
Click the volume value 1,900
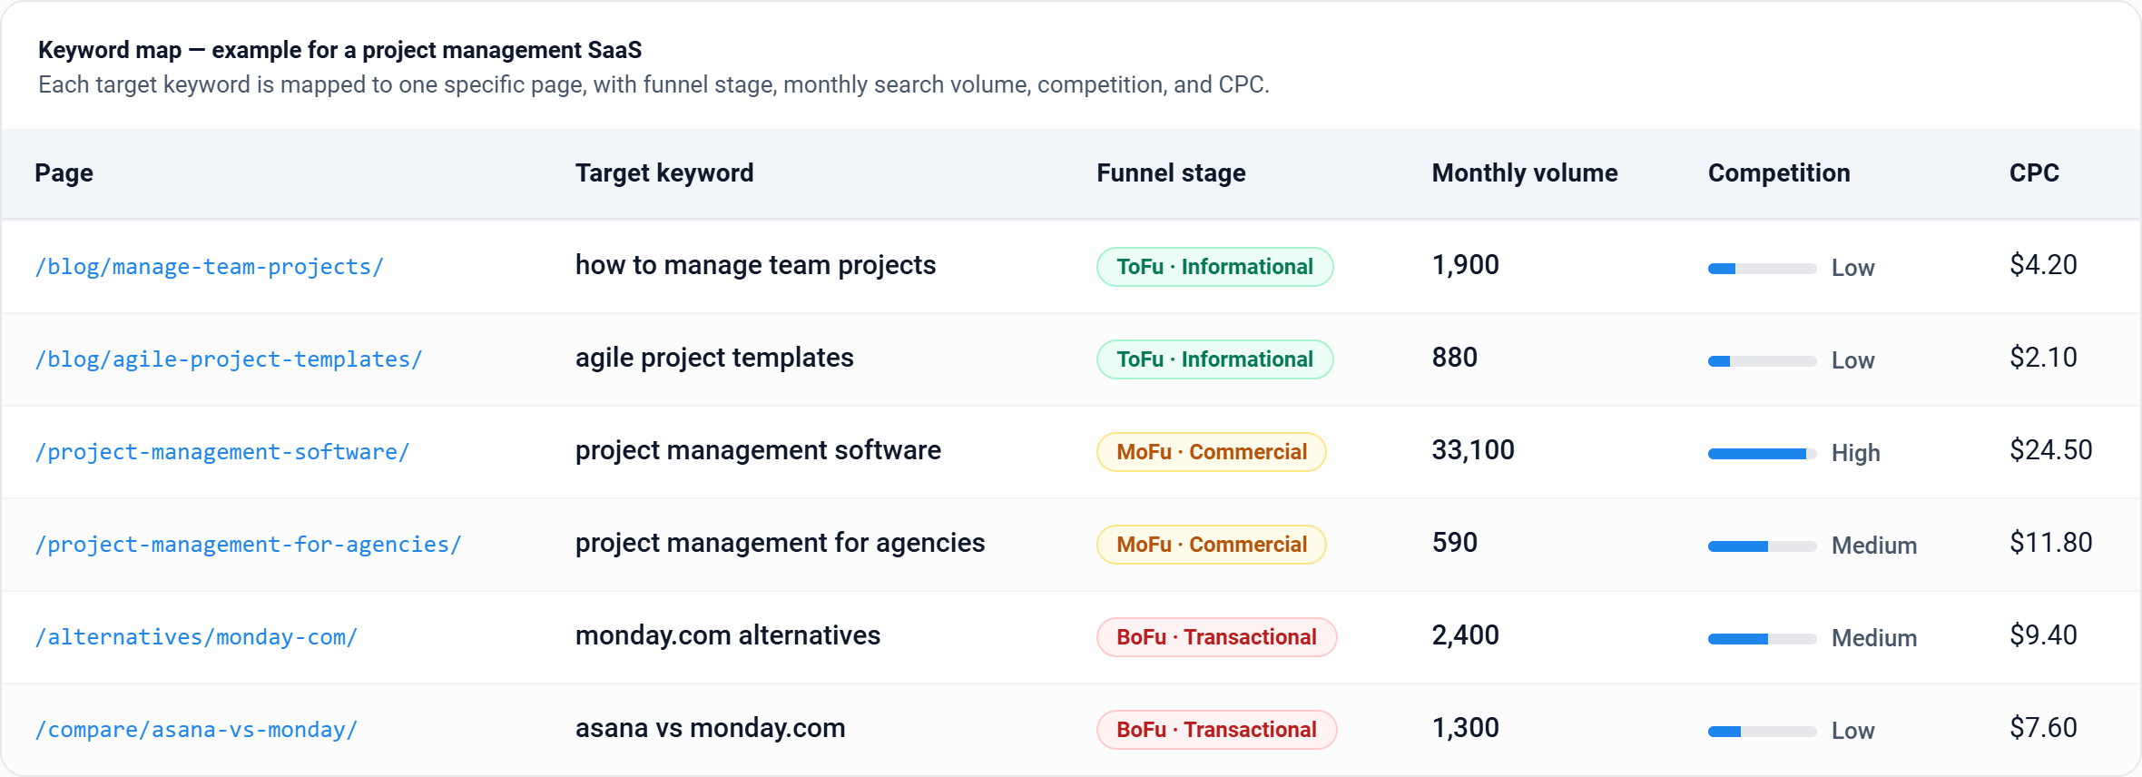pyautogui.click(x=1466, y=265)
